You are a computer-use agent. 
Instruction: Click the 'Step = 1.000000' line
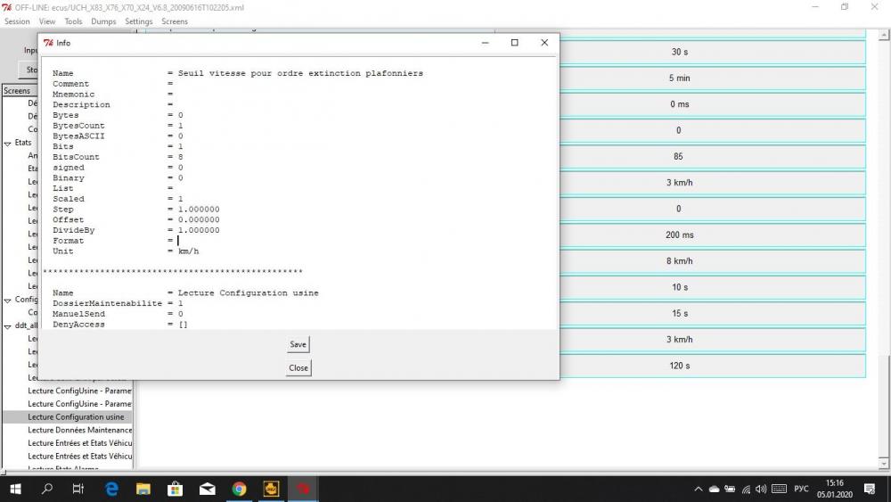pos(135,210)
